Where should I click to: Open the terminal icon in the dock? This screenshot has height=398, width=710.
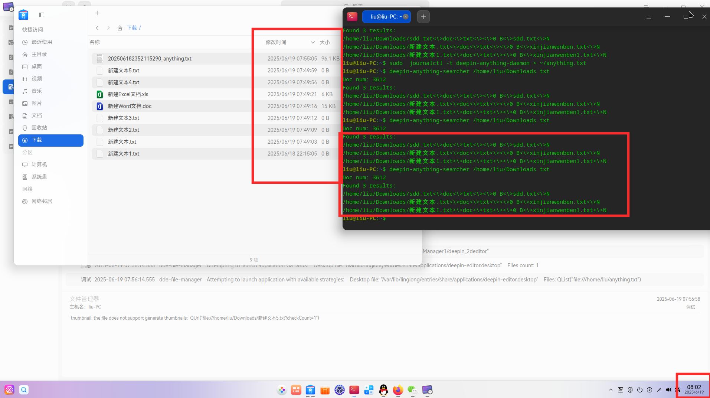354,390
